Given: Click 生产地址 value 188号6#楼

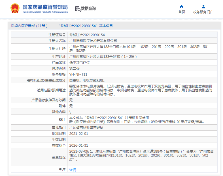Looking at the screenshot, I should (x=103, y=57).
